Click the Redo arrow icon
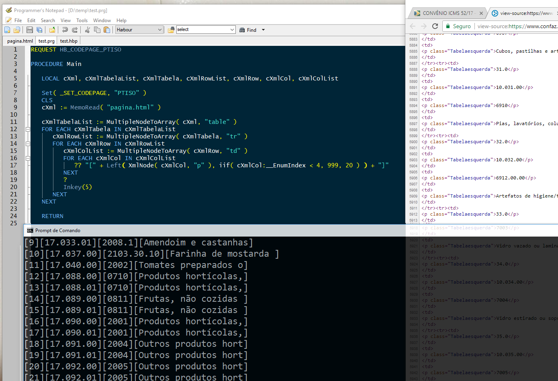The height and width of the screenshot is (381, 558). coord(75,30)
